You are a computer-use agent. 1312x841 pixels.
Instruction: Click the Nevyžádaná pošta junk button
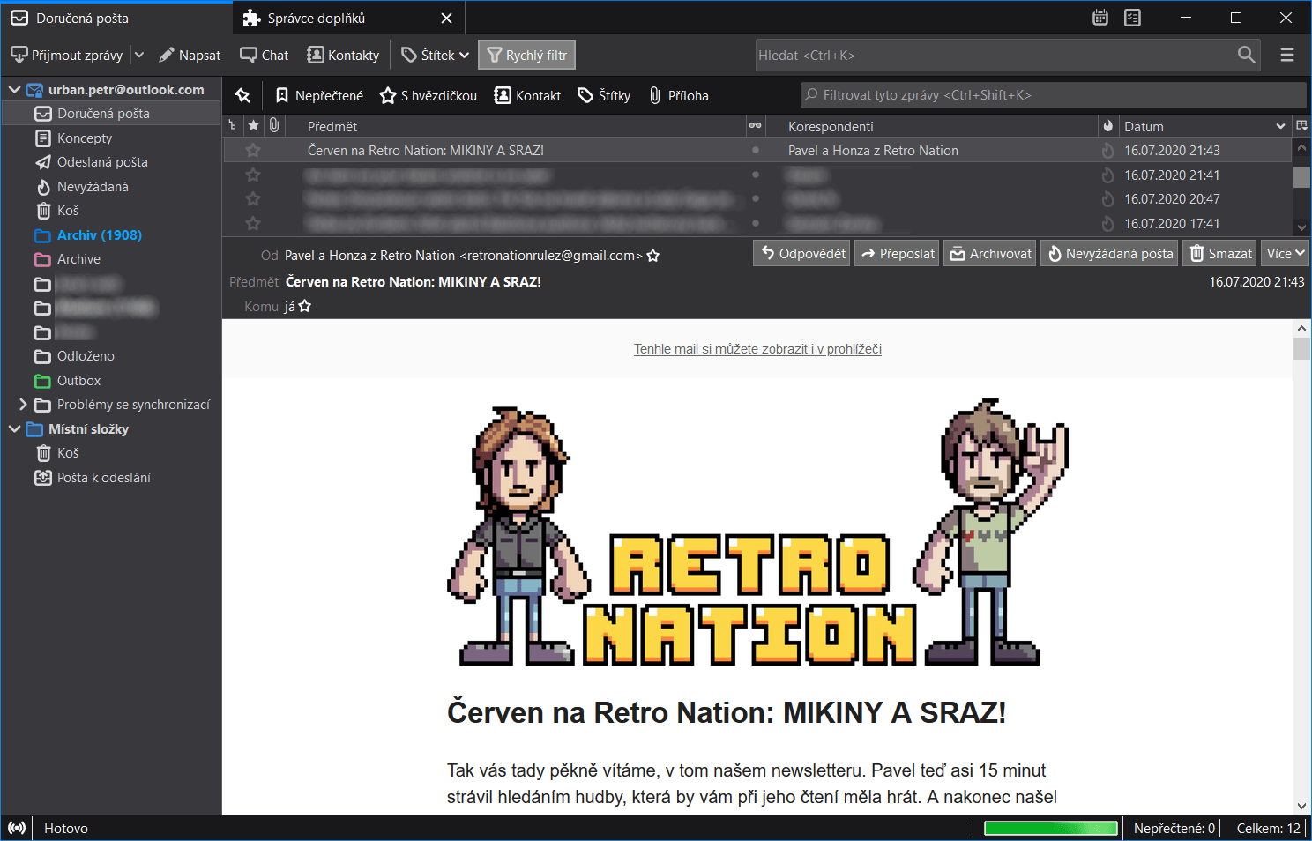1109,254
